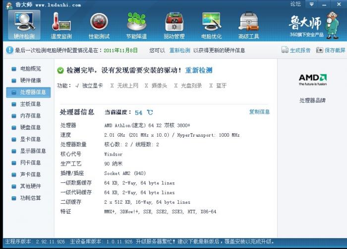The image size is (347, 249).
Task: Minimize the 鲁大师 window
Action: (324, 4)
